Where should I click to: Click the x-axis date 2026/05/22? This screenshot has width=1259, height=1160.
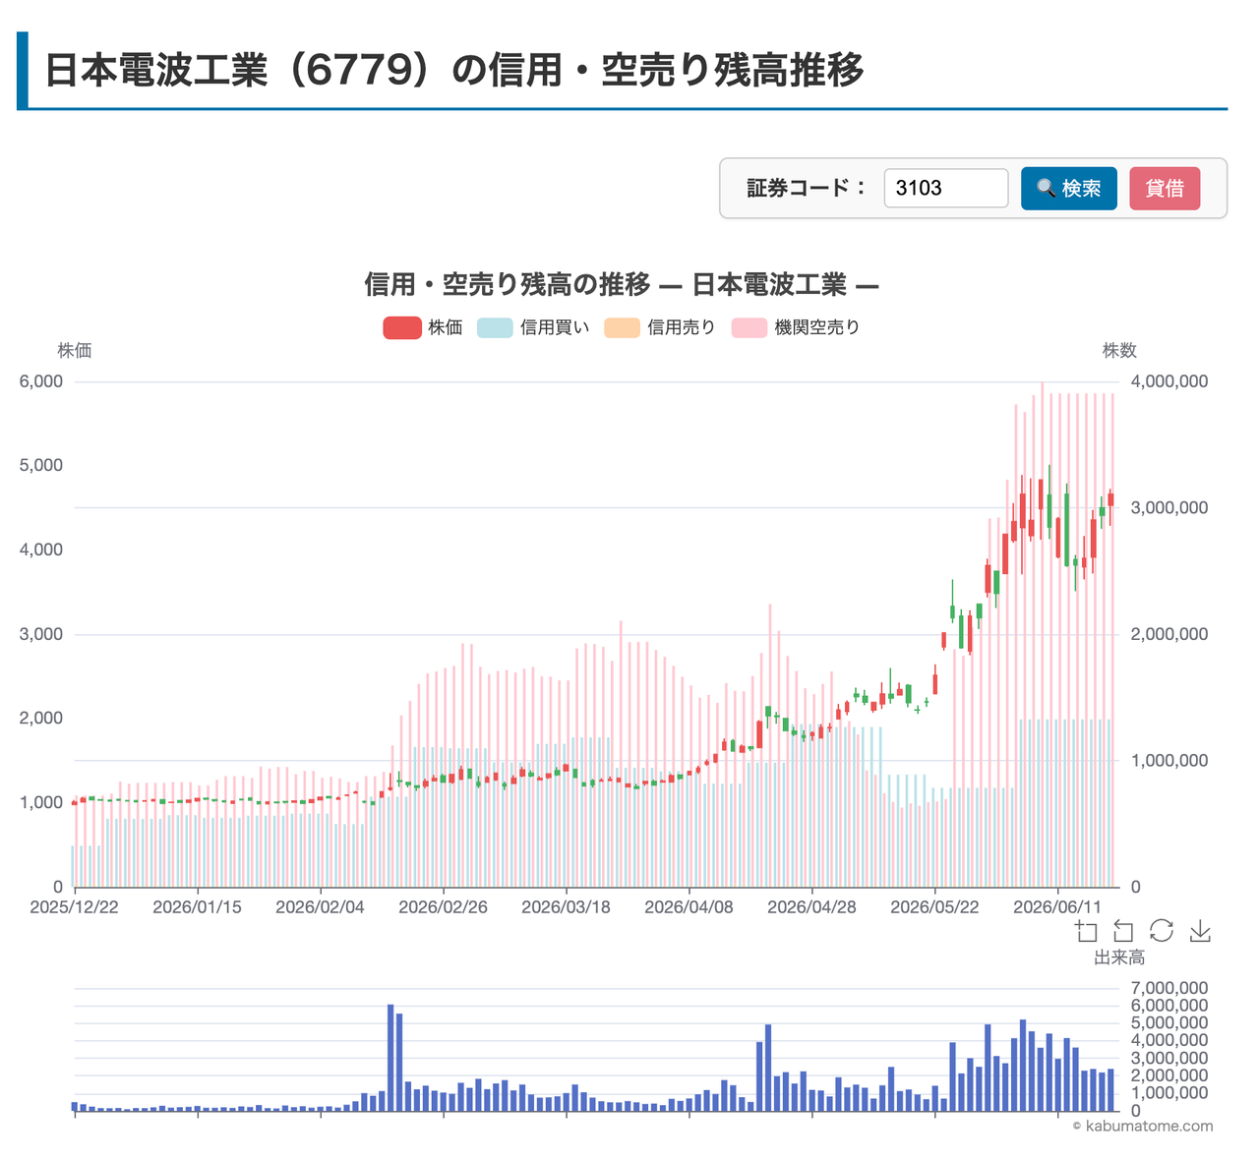pos(935,906)
